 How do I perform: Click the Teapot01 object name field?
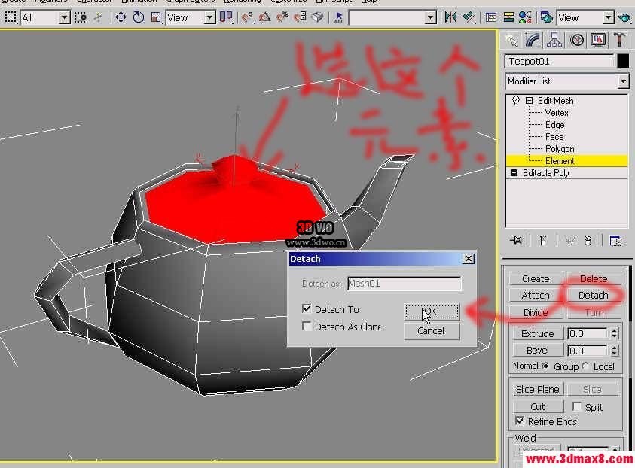(559, 62)
